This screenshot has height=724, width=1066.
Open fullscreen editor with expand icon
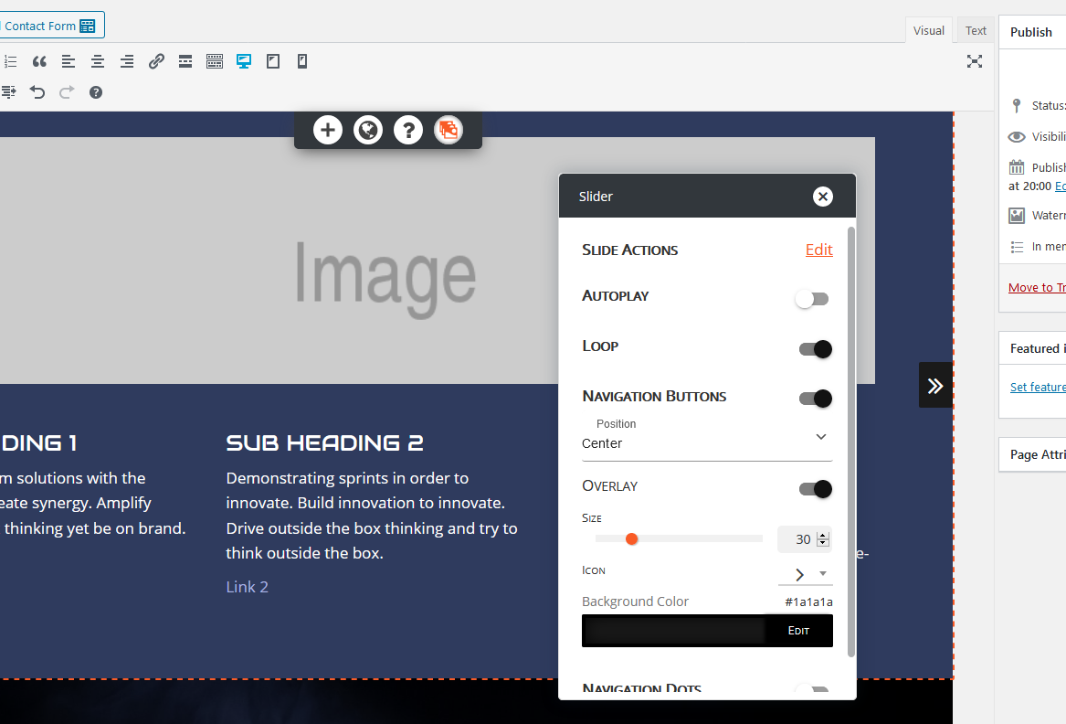[x=975, y=61]
